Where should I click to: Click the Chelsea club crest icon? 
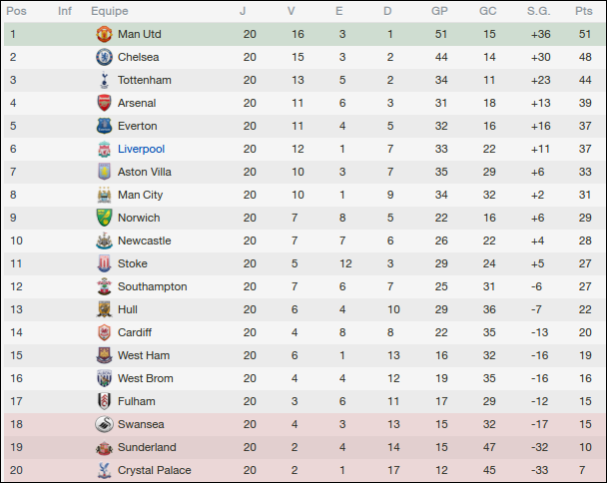click(x=104, y=57)
